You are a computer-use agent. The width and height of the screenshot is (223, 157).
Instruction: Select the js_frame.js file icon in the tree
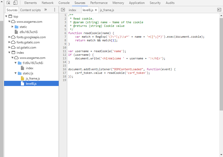(x=22, y=78)
